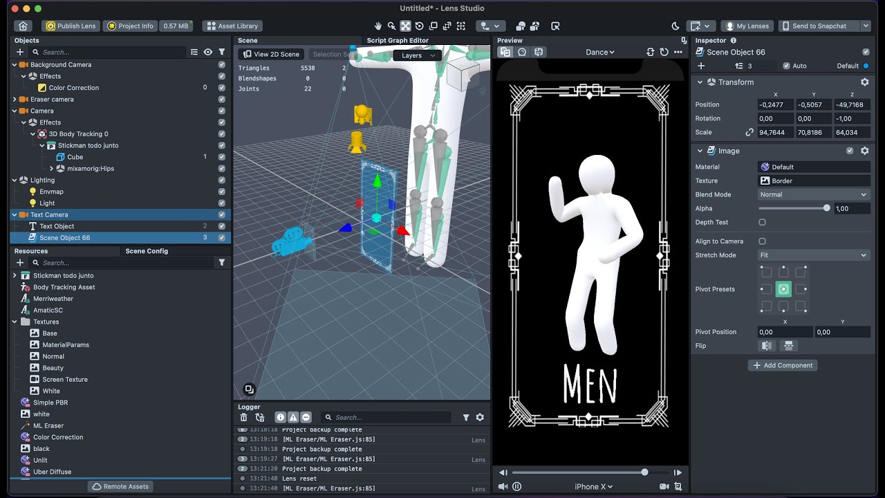Open Transform component settings gear

tap(864, 82)
